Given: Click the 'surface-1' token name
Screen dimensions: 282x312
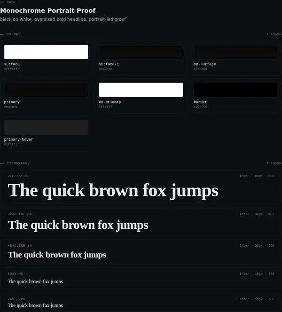Looking at the screenshot, I should point(109,64).
